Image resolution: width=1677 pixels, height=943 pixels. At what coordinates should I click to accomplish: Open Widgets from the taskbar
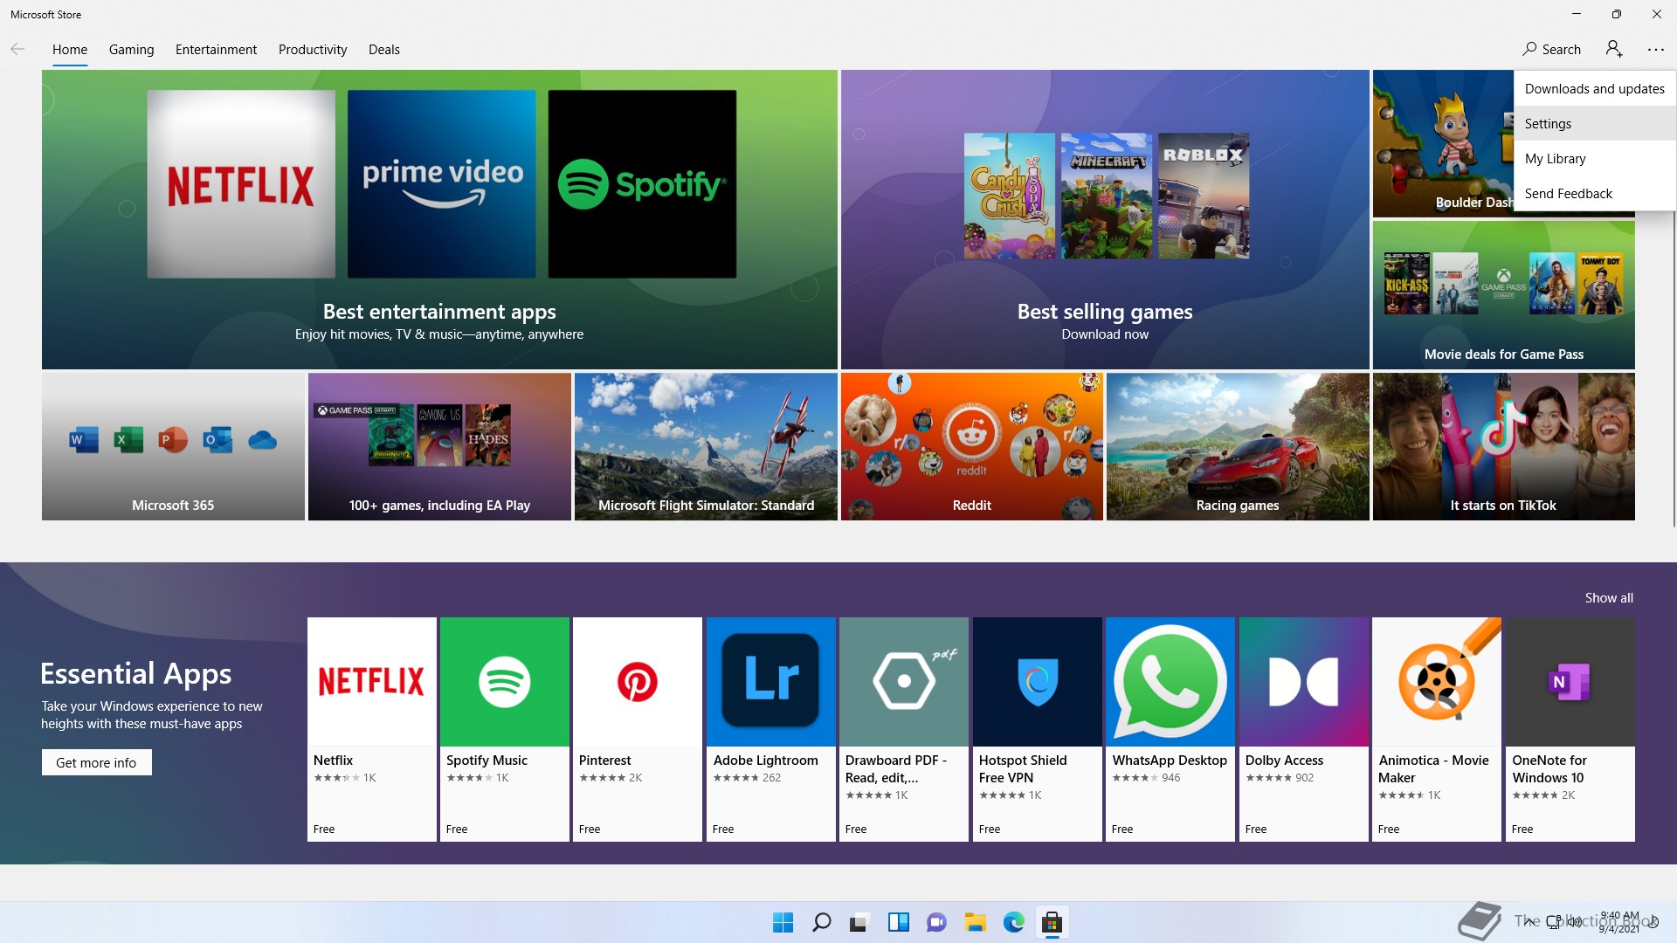click(x=898, y=922)
